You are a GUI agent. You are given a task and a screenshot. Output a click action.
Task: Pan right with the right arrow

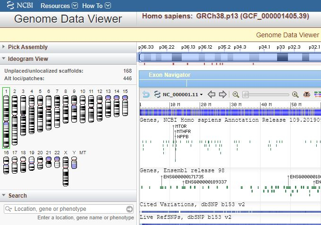[x=222, y=94]
